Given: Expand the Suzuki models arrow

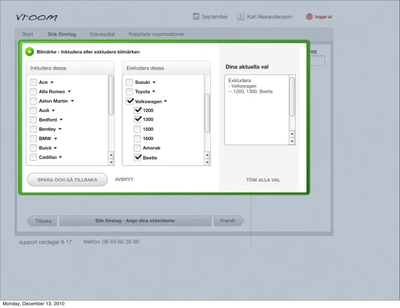Looking at the screenshot, I should (x=154, y=82).
